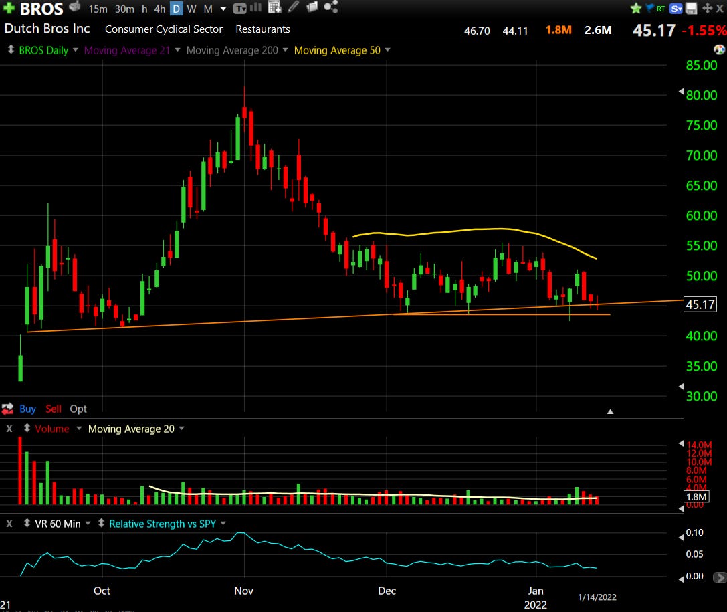
Task: Click the Restaurants industry link
Action: (x=263, y=29)
